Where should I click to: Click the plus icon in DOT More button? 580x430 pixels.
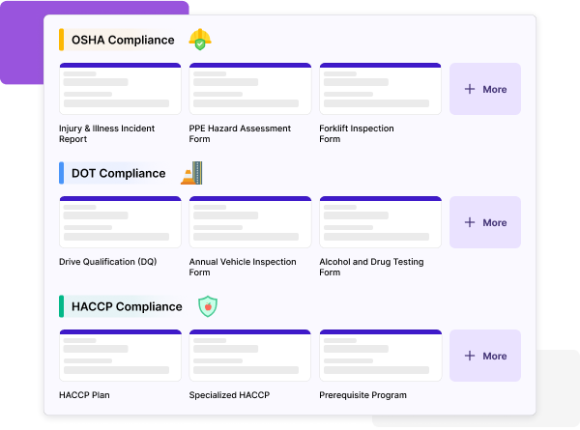click(470, 222)
